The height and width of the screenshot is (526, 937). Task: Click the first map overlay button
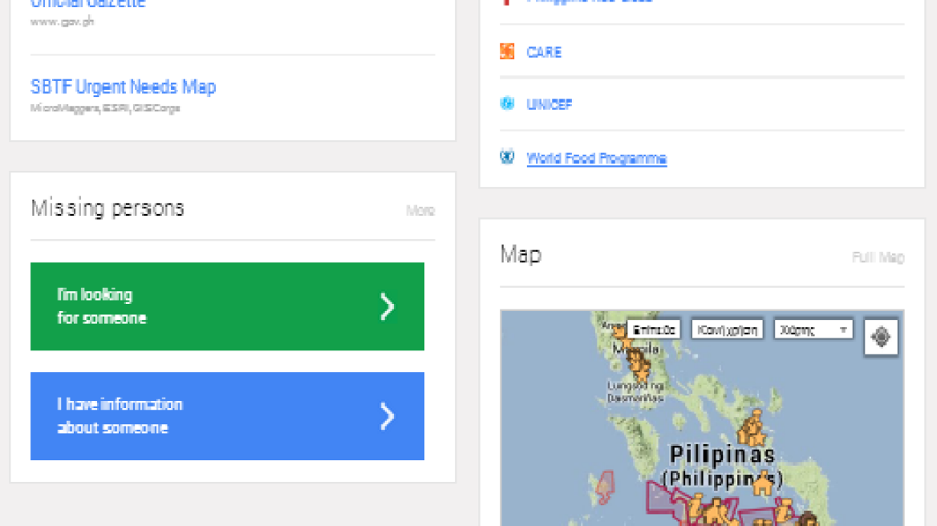coord(654,330)
